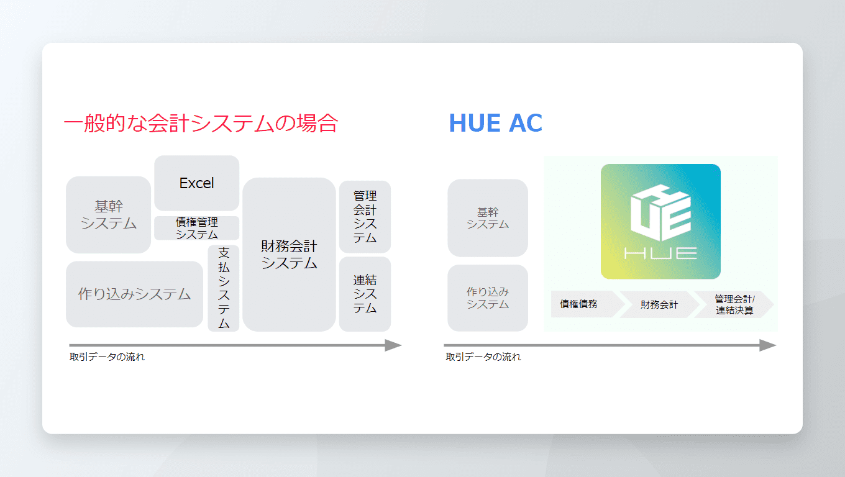Select the left diagram's large 基幹システム box
Viewport: 845px width, 477px height.
(x=109, y=215)
